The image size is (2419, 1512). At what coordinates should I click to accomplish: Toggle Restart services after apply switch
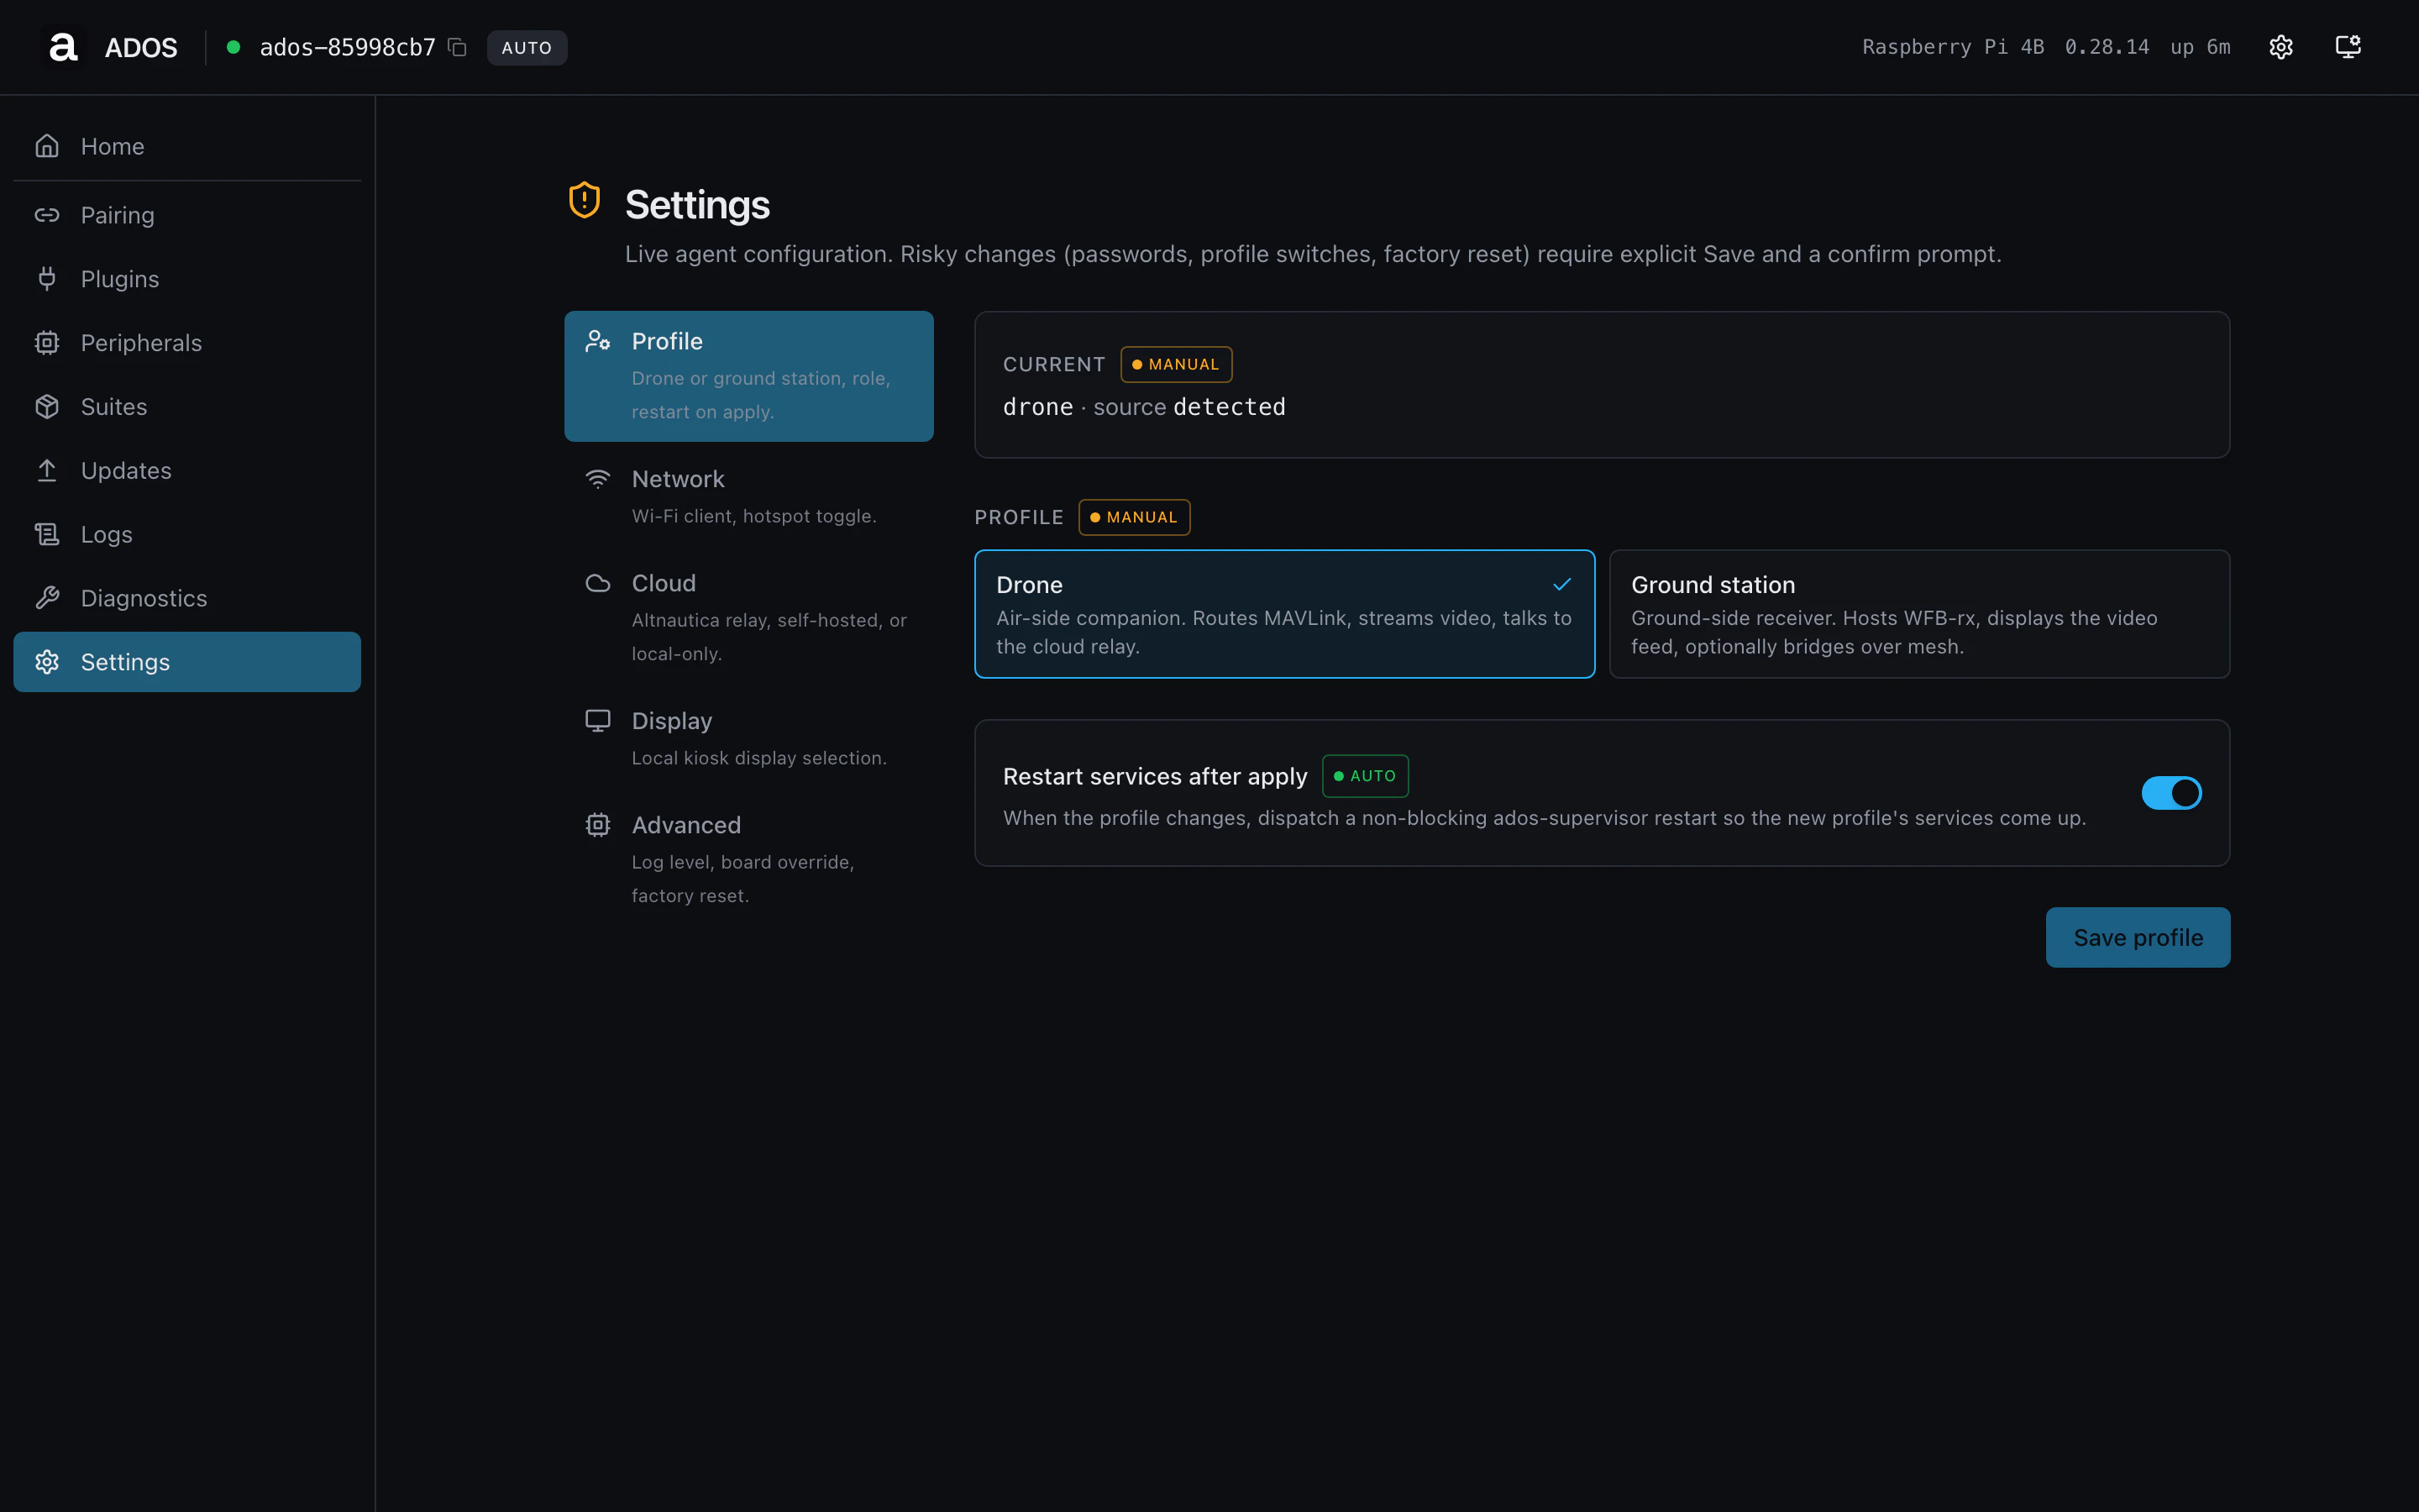2171,793
